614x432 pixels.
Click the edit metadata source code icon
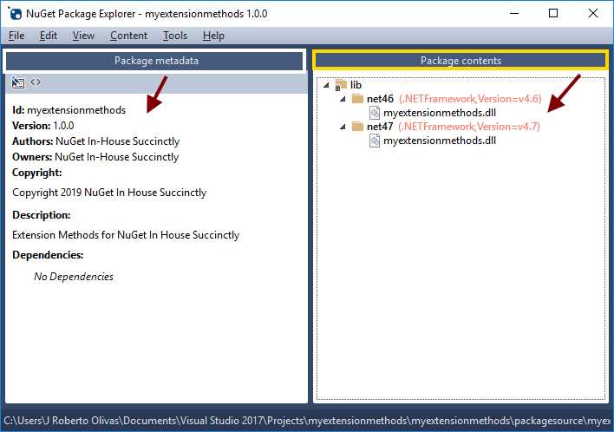pyautogui.click(x=36, y=82)
